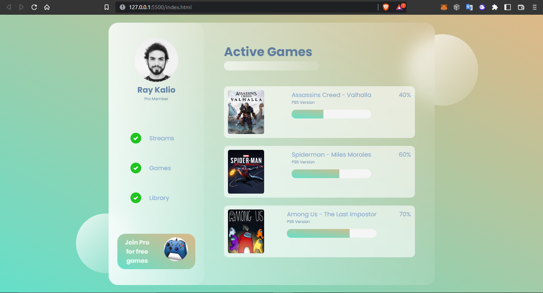Click the address bar URL
This screenshot has width=543, height=293.
(x=160, y=7)
